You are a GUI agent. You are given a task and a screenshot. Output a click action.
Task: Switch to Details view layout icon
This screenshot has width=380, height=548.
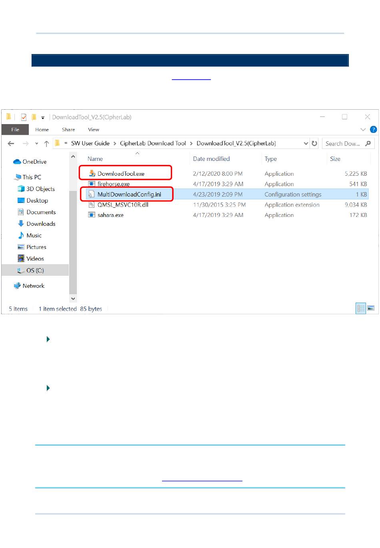pyautogui.click(x=361, y=308)
